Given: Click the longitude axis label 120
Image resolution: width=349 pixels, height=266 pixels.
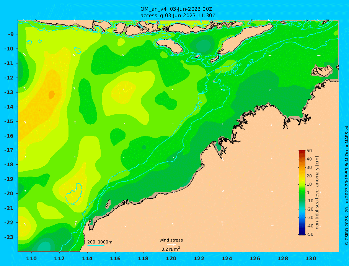Looking at the screenshot, I should (x=171, y=258).
